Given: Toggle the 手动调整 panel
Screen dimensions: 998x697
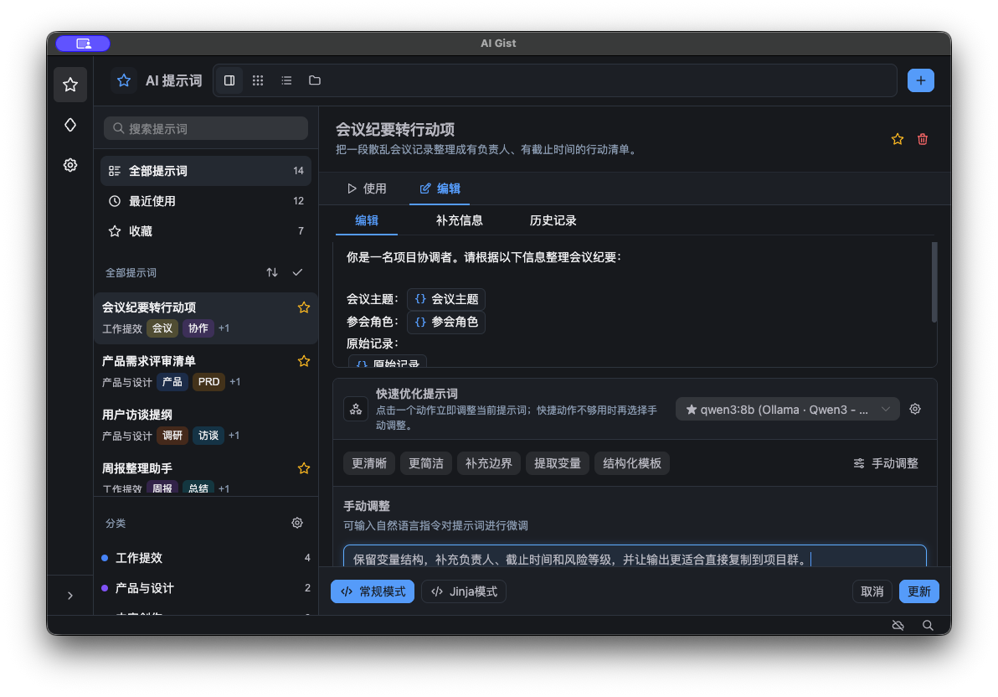Looking at the screenshot, I should [886, 463].
